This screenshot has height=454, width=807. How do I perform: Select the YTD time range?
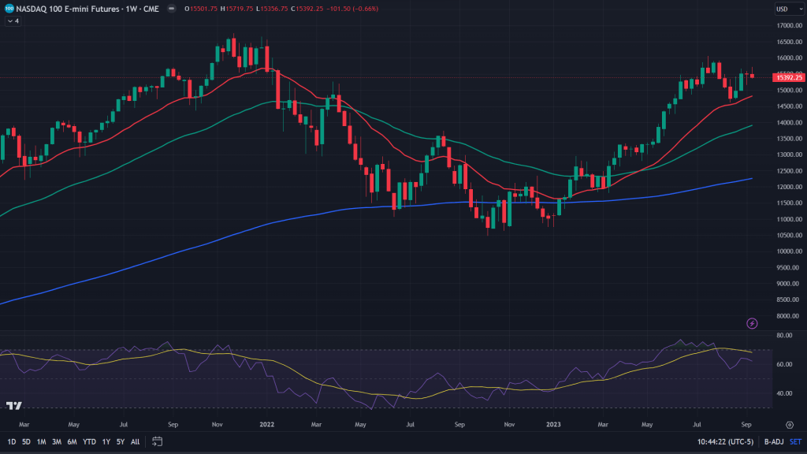tap(89, 441)
